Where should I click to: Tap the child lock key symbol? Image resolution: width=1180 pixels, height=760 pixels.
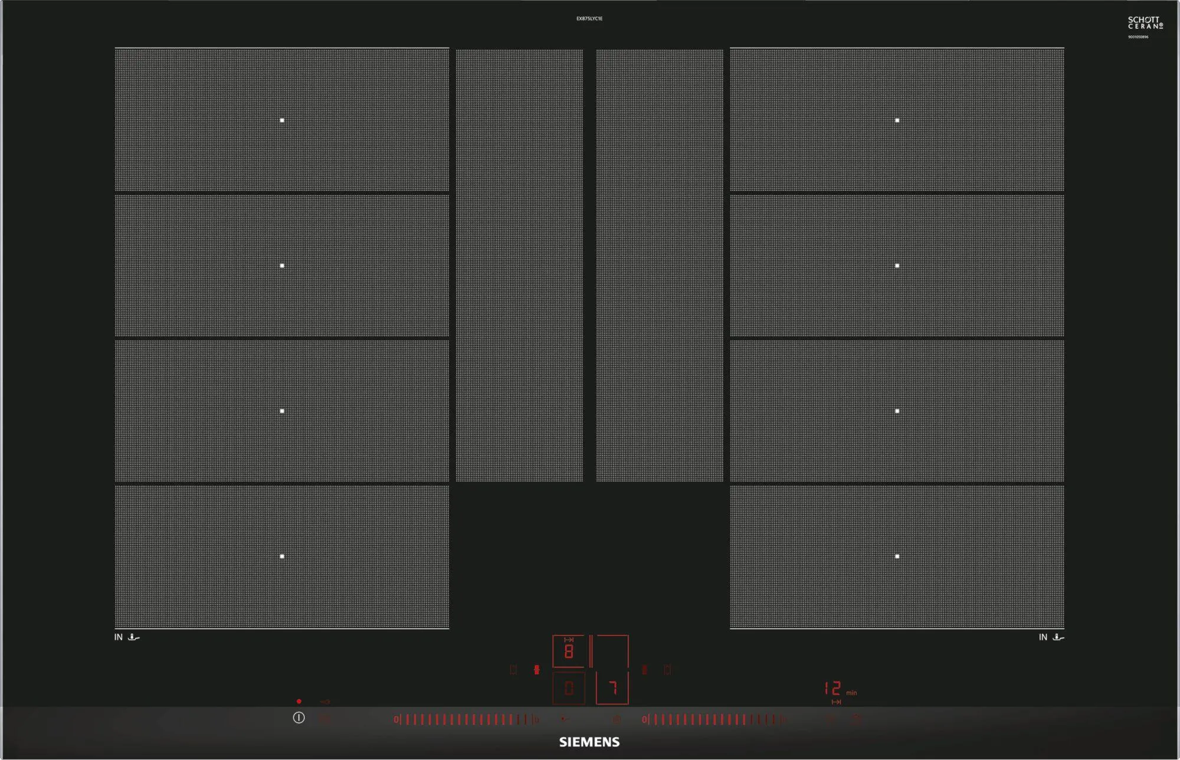pos(324,702)
